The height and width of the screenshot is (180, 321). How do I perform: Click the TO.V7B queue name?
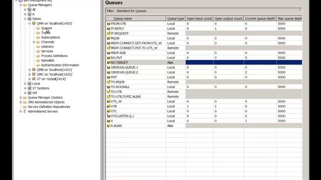click(x=116, y=91)
